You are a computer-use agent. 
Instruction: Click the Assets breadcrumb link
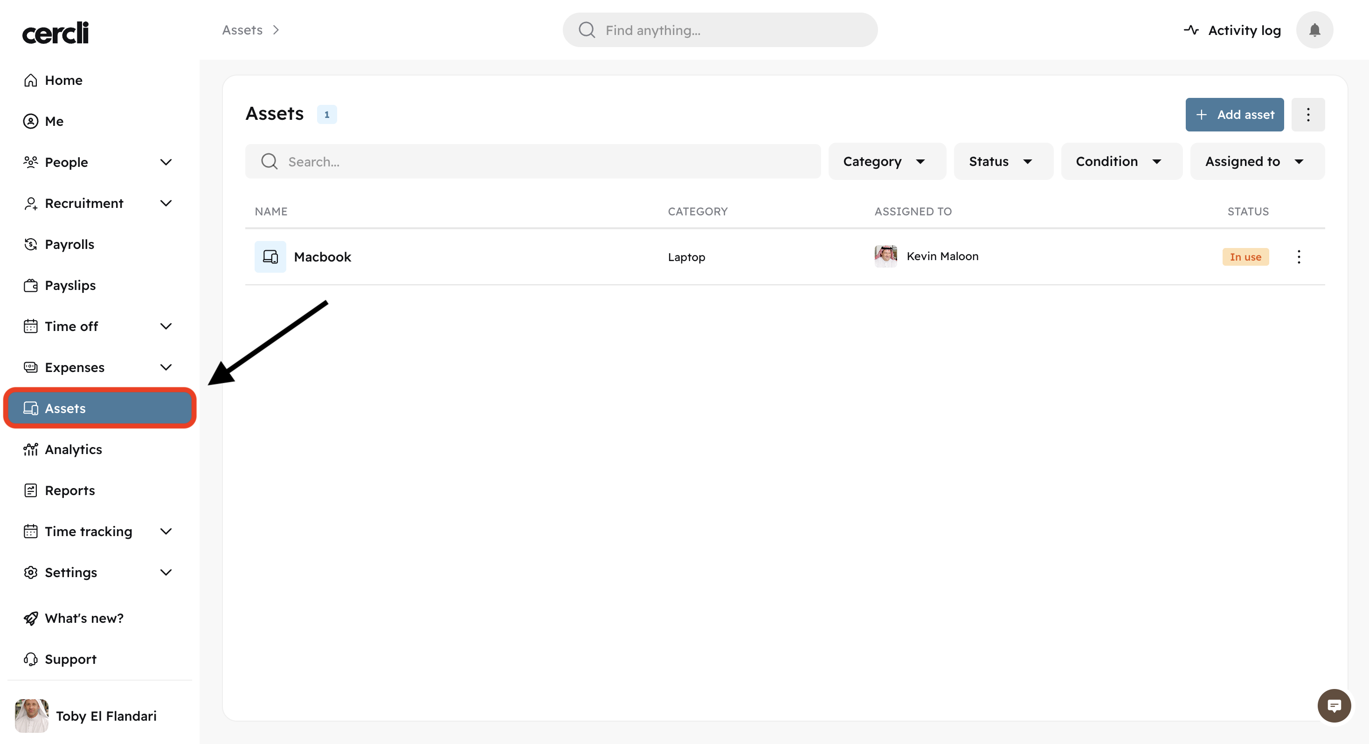point(242,30)
